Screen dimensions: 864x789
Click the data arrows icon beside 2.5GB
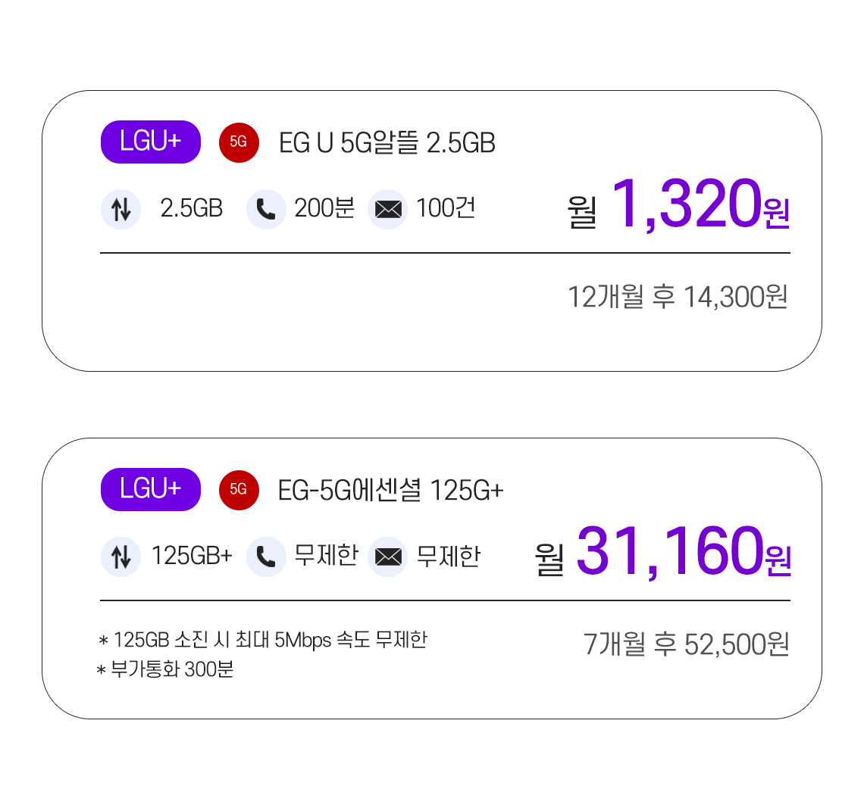click(121, 209)
